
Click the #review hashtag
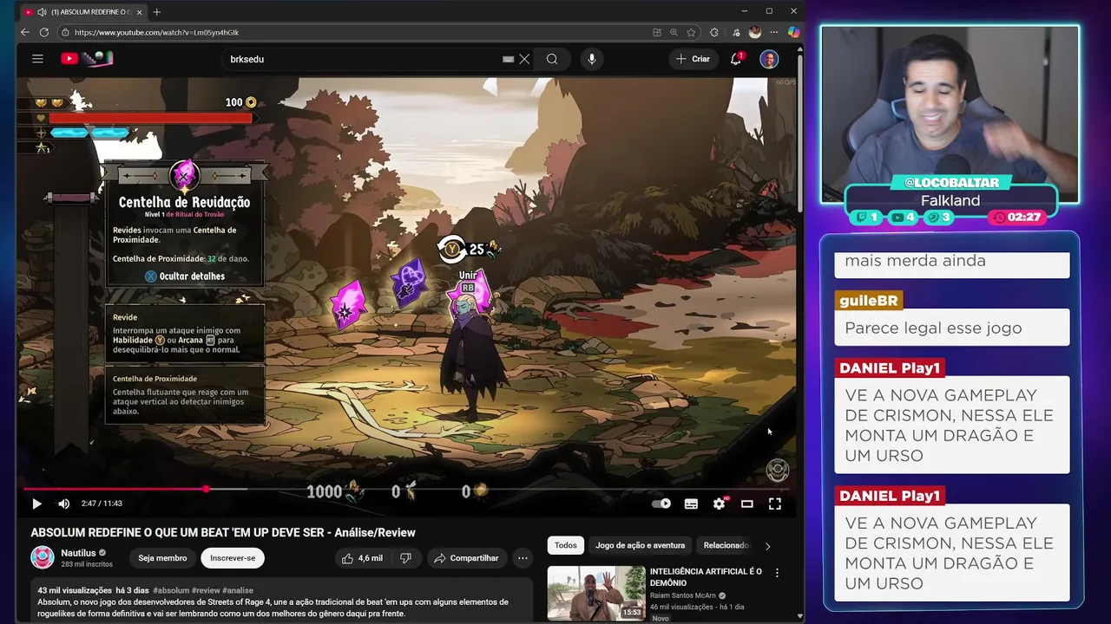click(207, 590)
